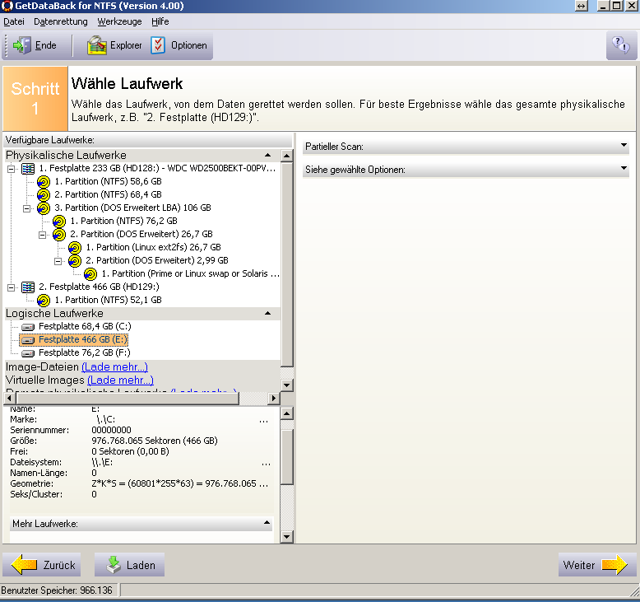Select the 2. Festplatte 466 GB disk icon
The image size is (640, 602).
click(x=28, y=287)
